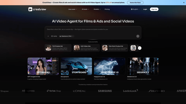Click the "GPT Image2 is live" title

tap(34, 77)
